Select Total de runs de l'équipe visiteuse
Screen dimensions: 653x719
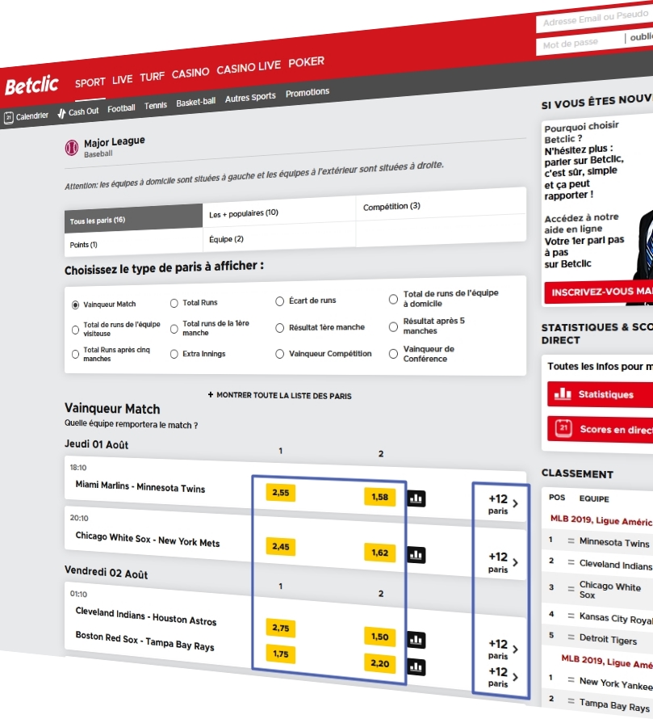pyautogui.click(x=75, y=330)
